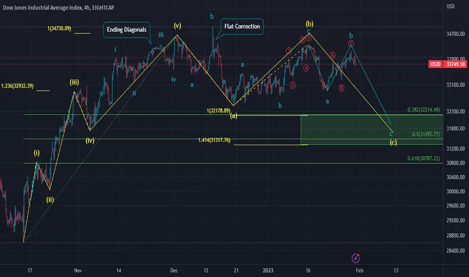
Task: Click the Feb date axis label
Action: point(360,270)
